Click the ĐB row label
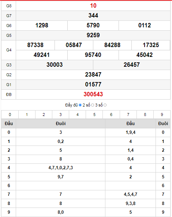 (9, 94)
